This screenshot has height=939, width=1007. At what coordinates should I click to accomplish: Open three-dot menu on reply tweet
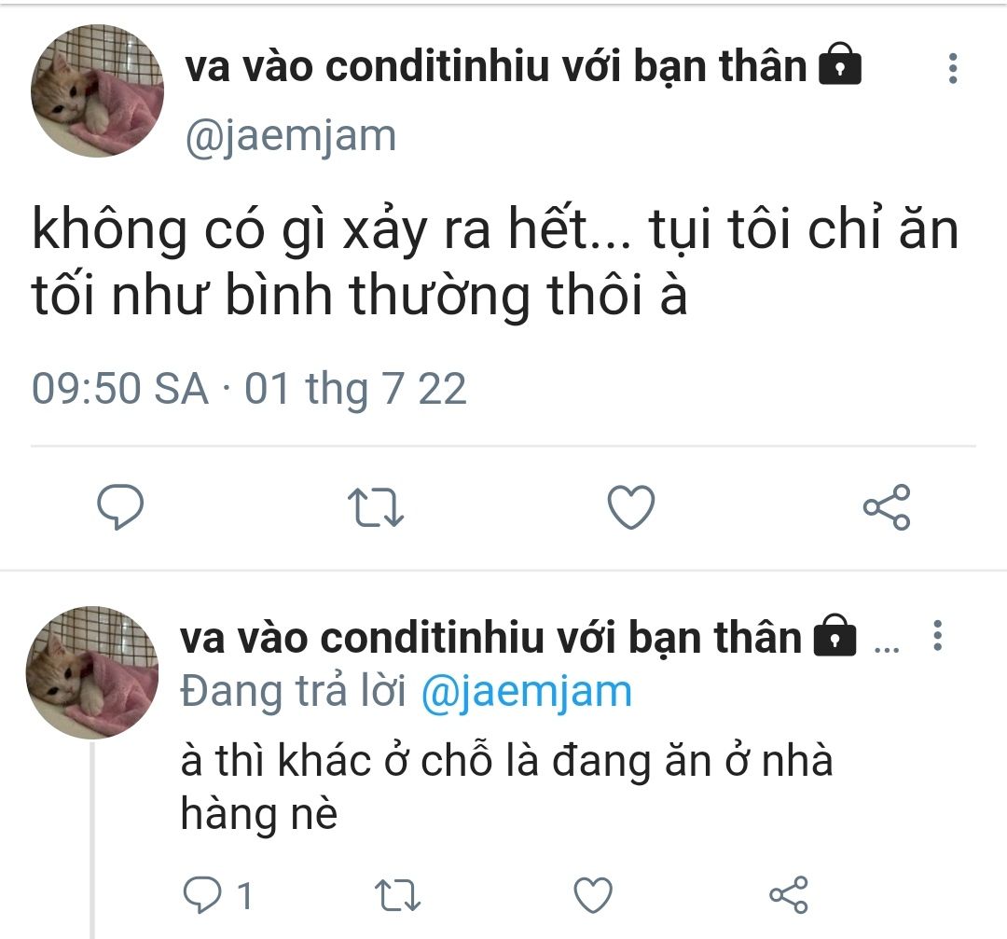pyautogui.click(x=938, y=636)
